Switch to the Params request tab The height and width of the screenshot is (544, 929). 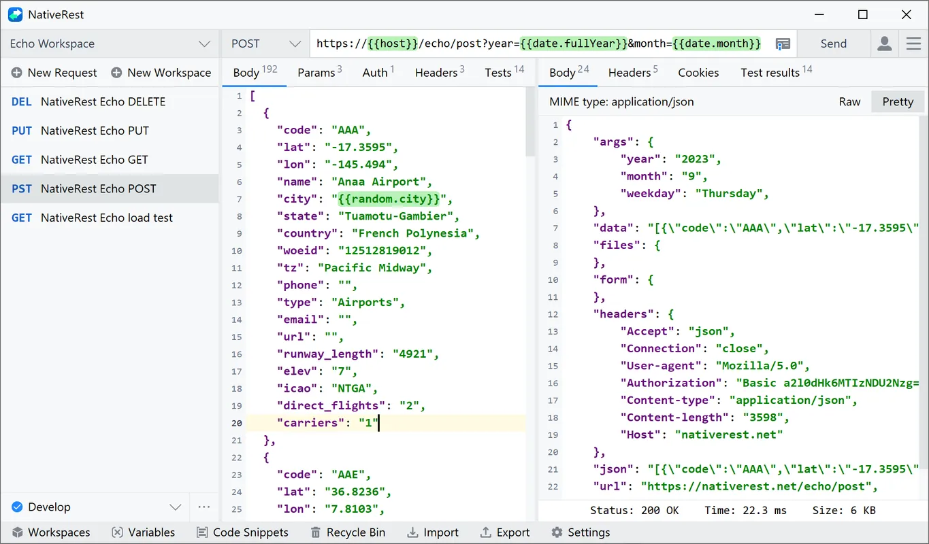click(316, 72)
